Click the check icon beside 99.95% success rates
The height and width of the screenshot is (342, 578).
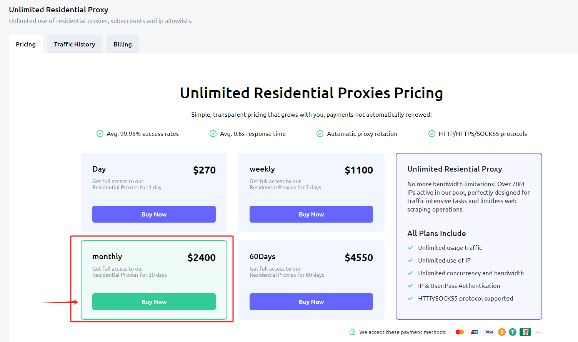(100, 134)
